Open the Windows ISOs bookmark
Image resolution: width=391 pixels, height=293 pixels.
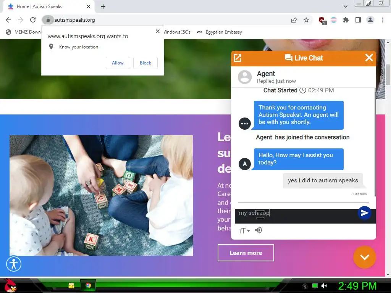coord(177,32)
